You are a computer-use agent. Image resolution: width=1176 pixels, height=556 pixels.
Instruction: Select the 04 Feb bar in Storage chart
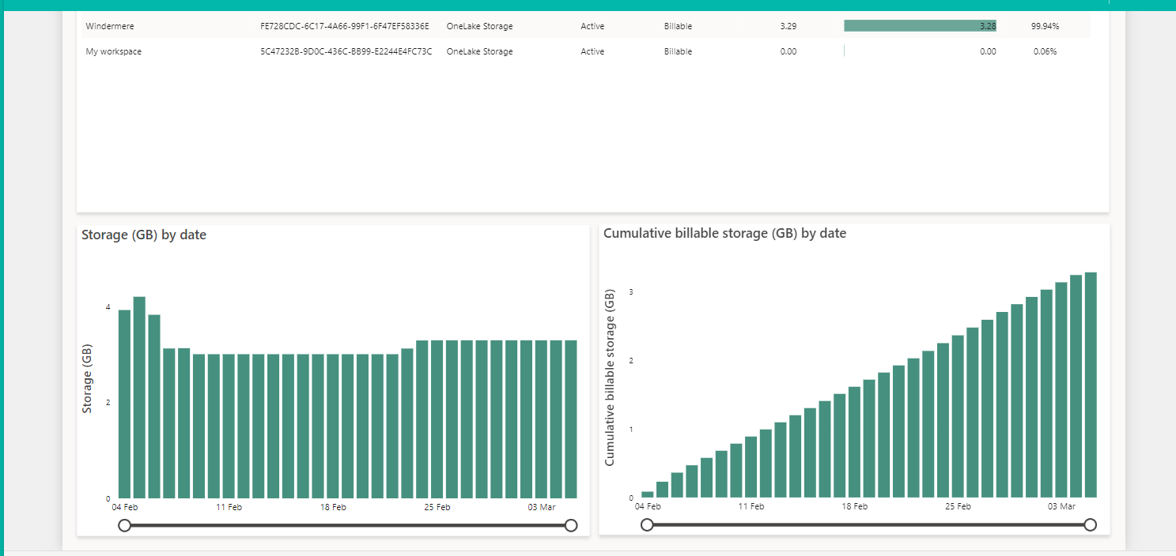(124, 404)
